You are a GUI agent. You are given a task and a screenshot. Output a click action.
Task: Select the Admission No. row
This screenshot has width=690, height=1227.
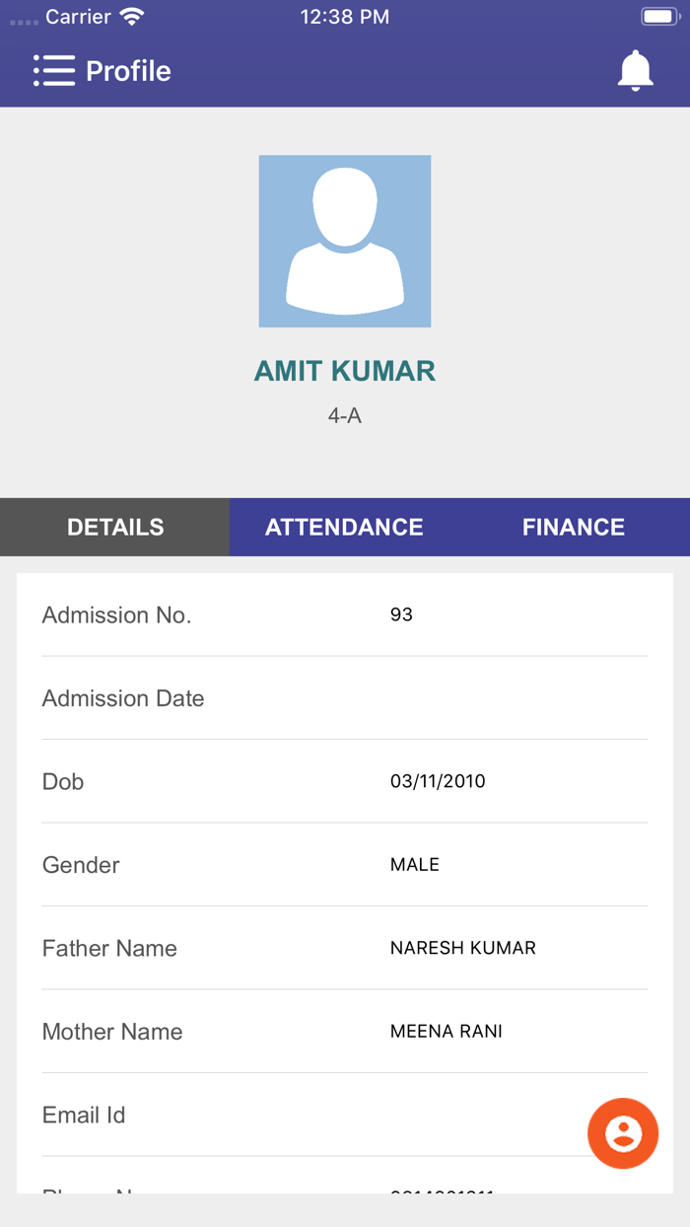pyautogui.click(x=345, y=614)
